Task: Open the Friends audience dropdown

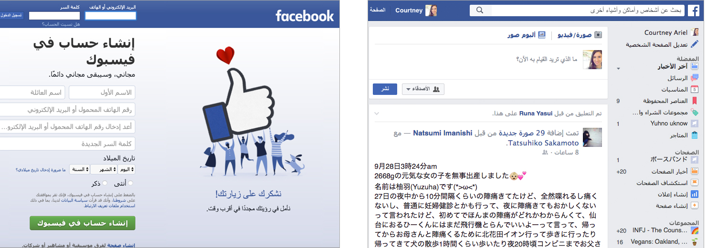Action: click(x=423, y=89)
